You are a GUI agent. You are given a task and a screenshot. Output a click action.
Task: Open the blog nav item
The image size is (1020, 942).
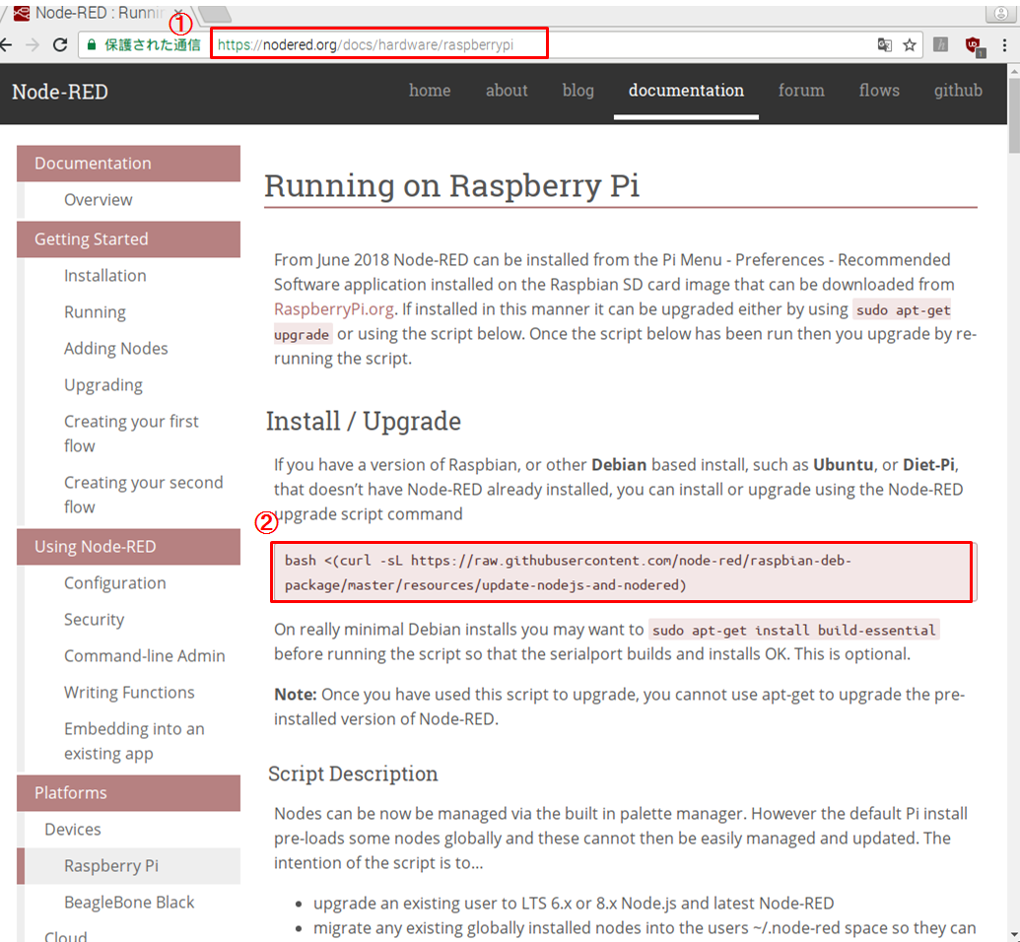coord(578,91)
